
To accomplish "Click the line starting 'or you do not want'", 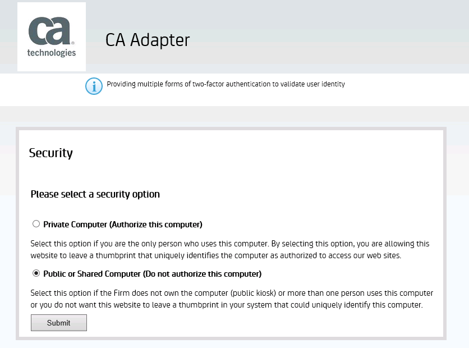I will coord(227,305).
